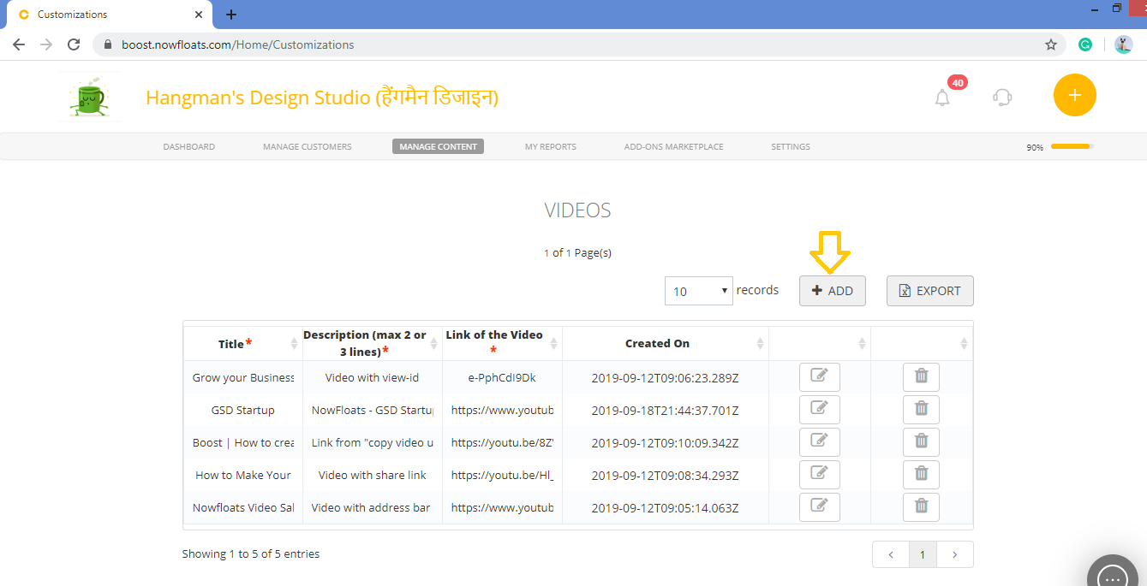Sort by Link of the Video column
Viewport: 1147px width, 586px height.
click(x=502, y=343)
